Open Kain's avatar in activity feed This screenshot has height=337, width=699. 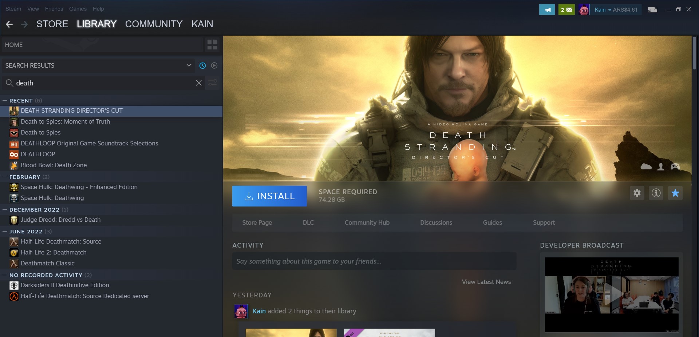[241, 311]
